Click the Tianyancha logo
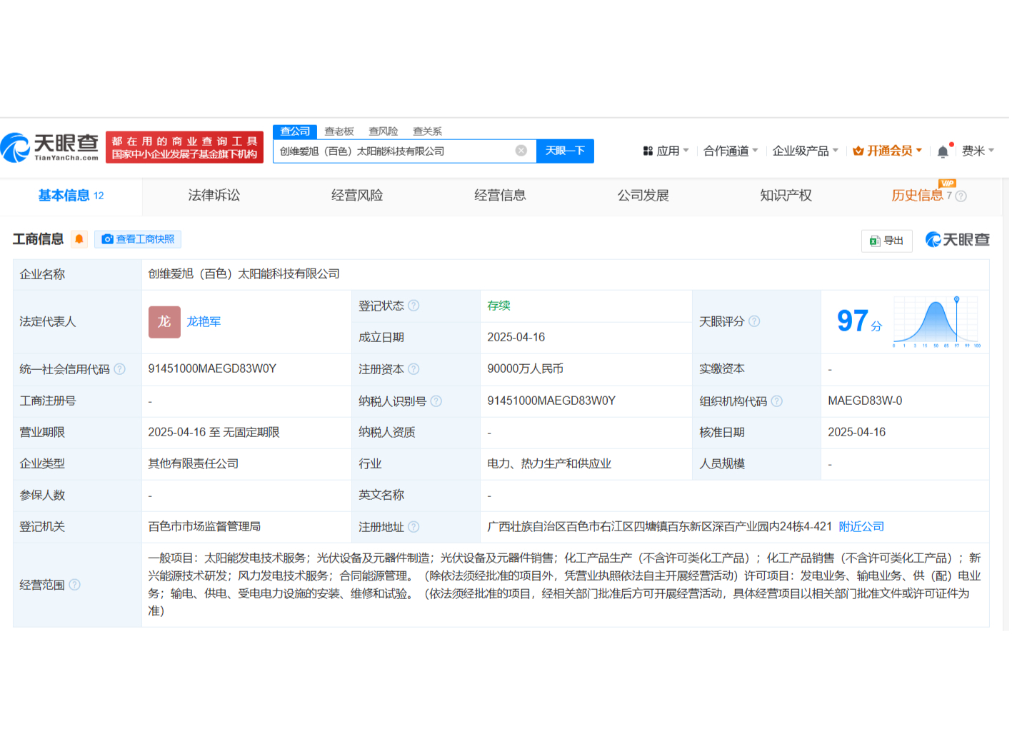This screenshot has width=1012, height=749. coord(50,147)
